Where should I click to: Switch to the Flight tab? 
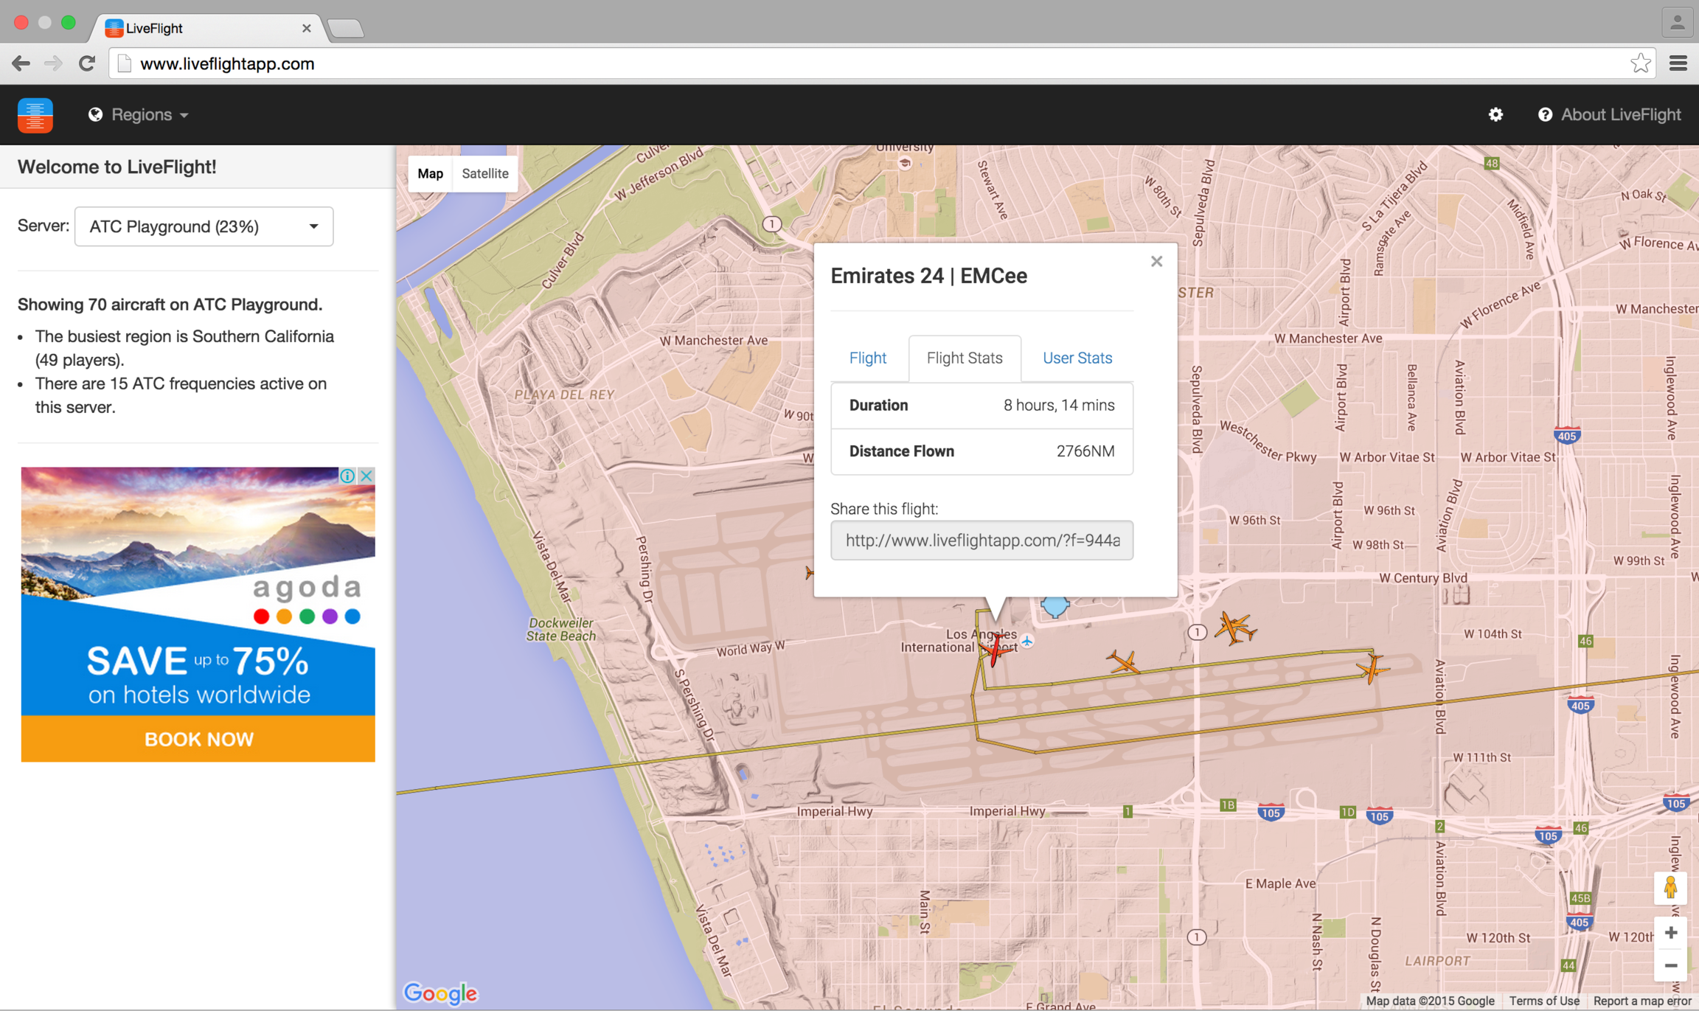coord(867,358)
